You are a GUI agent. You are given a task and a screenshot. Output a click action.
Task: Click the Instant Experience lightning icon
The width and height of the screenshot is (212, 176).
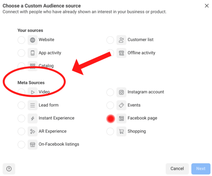pyautogui.click(x=32, y=118)
